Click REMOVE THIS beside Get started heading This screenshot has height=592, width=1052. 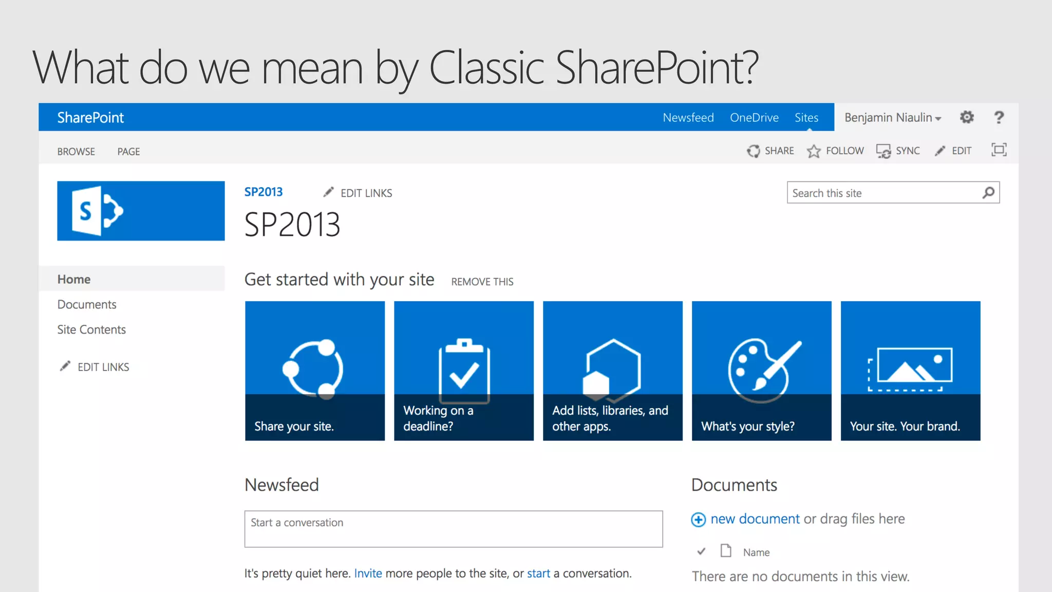[482, 282]
